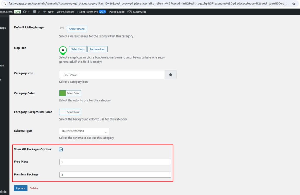Open the Schema Type dropdown
The image size is (300, 195).
click(84, 131)
